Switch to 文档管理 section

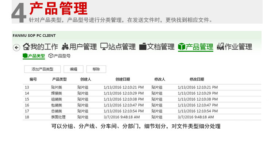157,47
